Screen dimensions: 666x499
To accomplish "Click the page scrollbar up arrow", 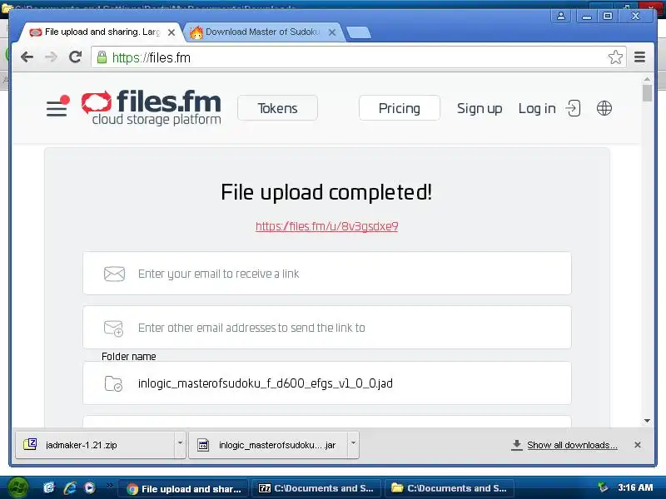I will (x=647, y=79).
